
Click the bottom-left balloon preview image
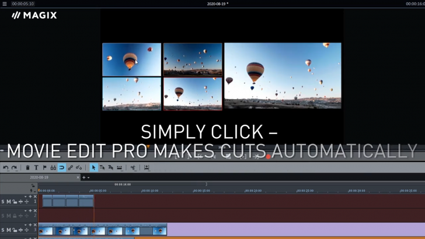[x=132, y=94]
